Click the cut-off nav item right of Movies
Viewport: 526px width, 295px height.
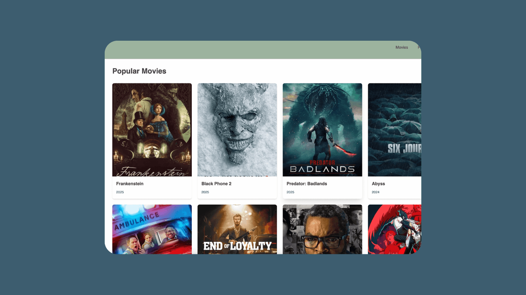(x=419, y=48)
